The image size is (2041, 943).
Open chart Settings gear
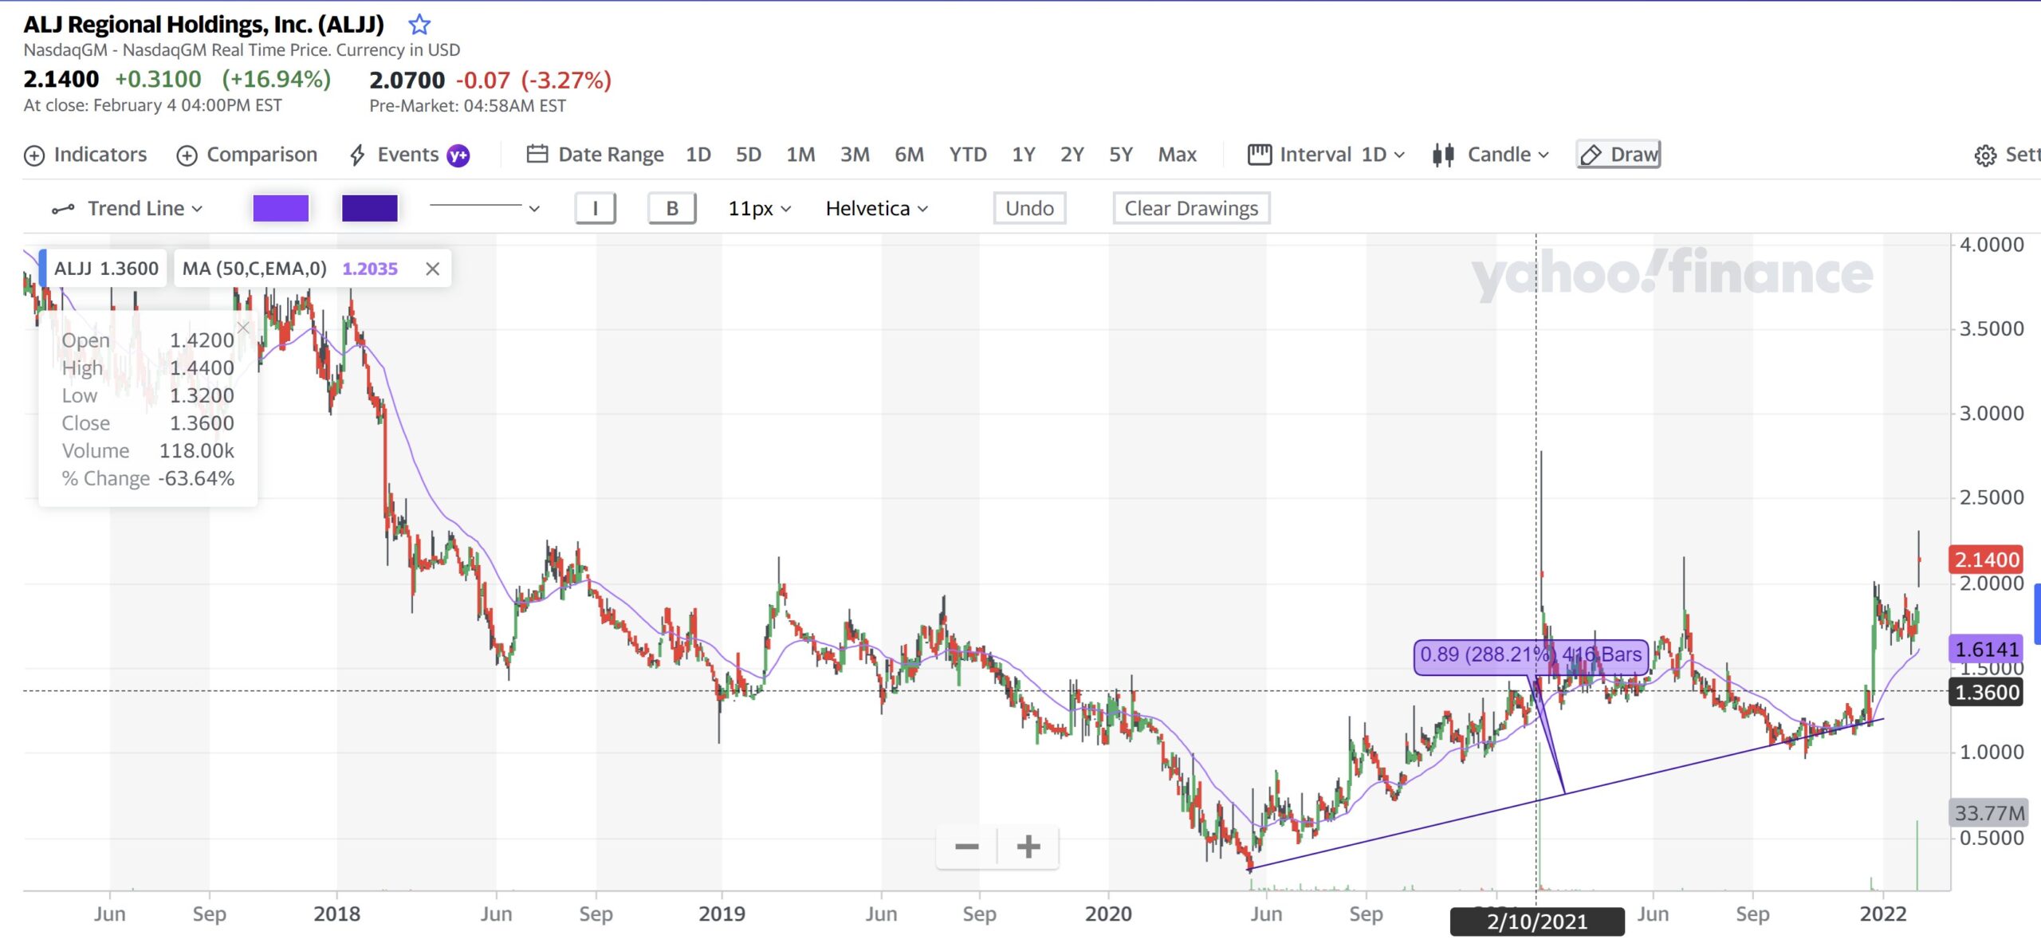click(1985, 155)
